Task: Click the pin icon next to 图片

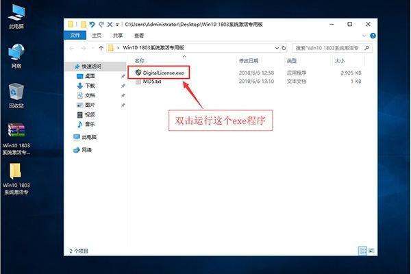Action: 123,105
